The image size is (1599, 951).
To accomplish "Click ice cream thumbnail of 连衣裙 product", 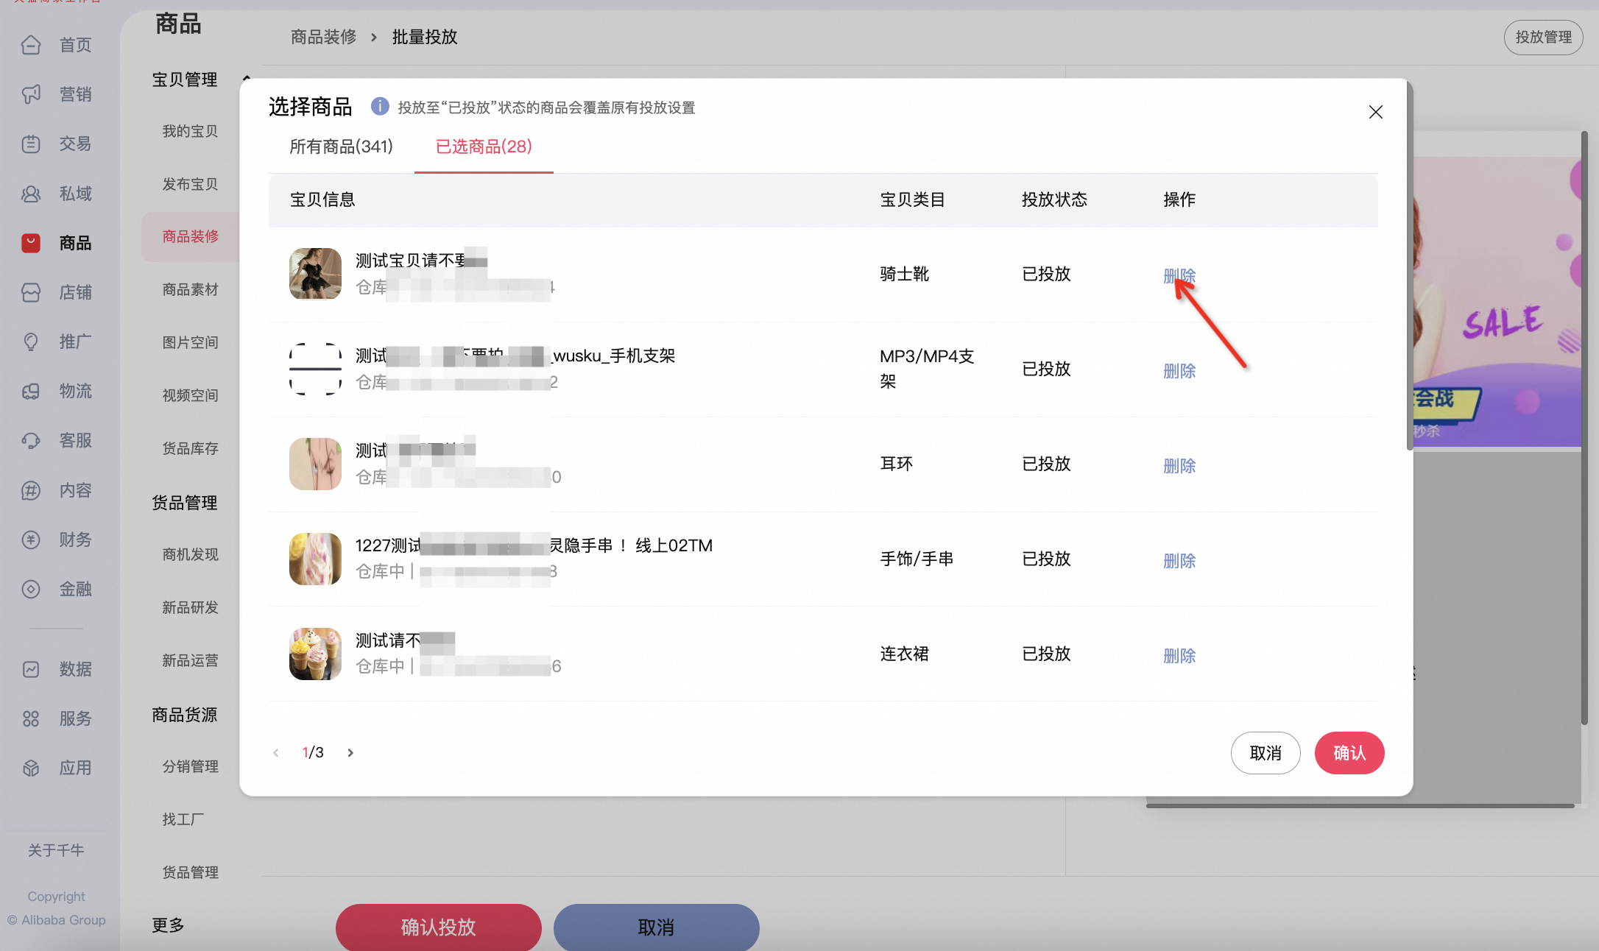I will pos(315,654).
